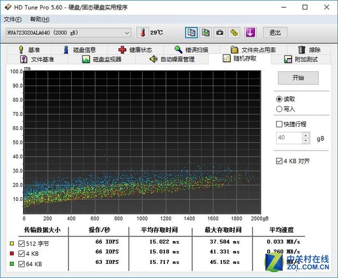Screen dimensions: 338x278
Task: Click the 0.033 MB/s speed value
Action: point(284,242)
